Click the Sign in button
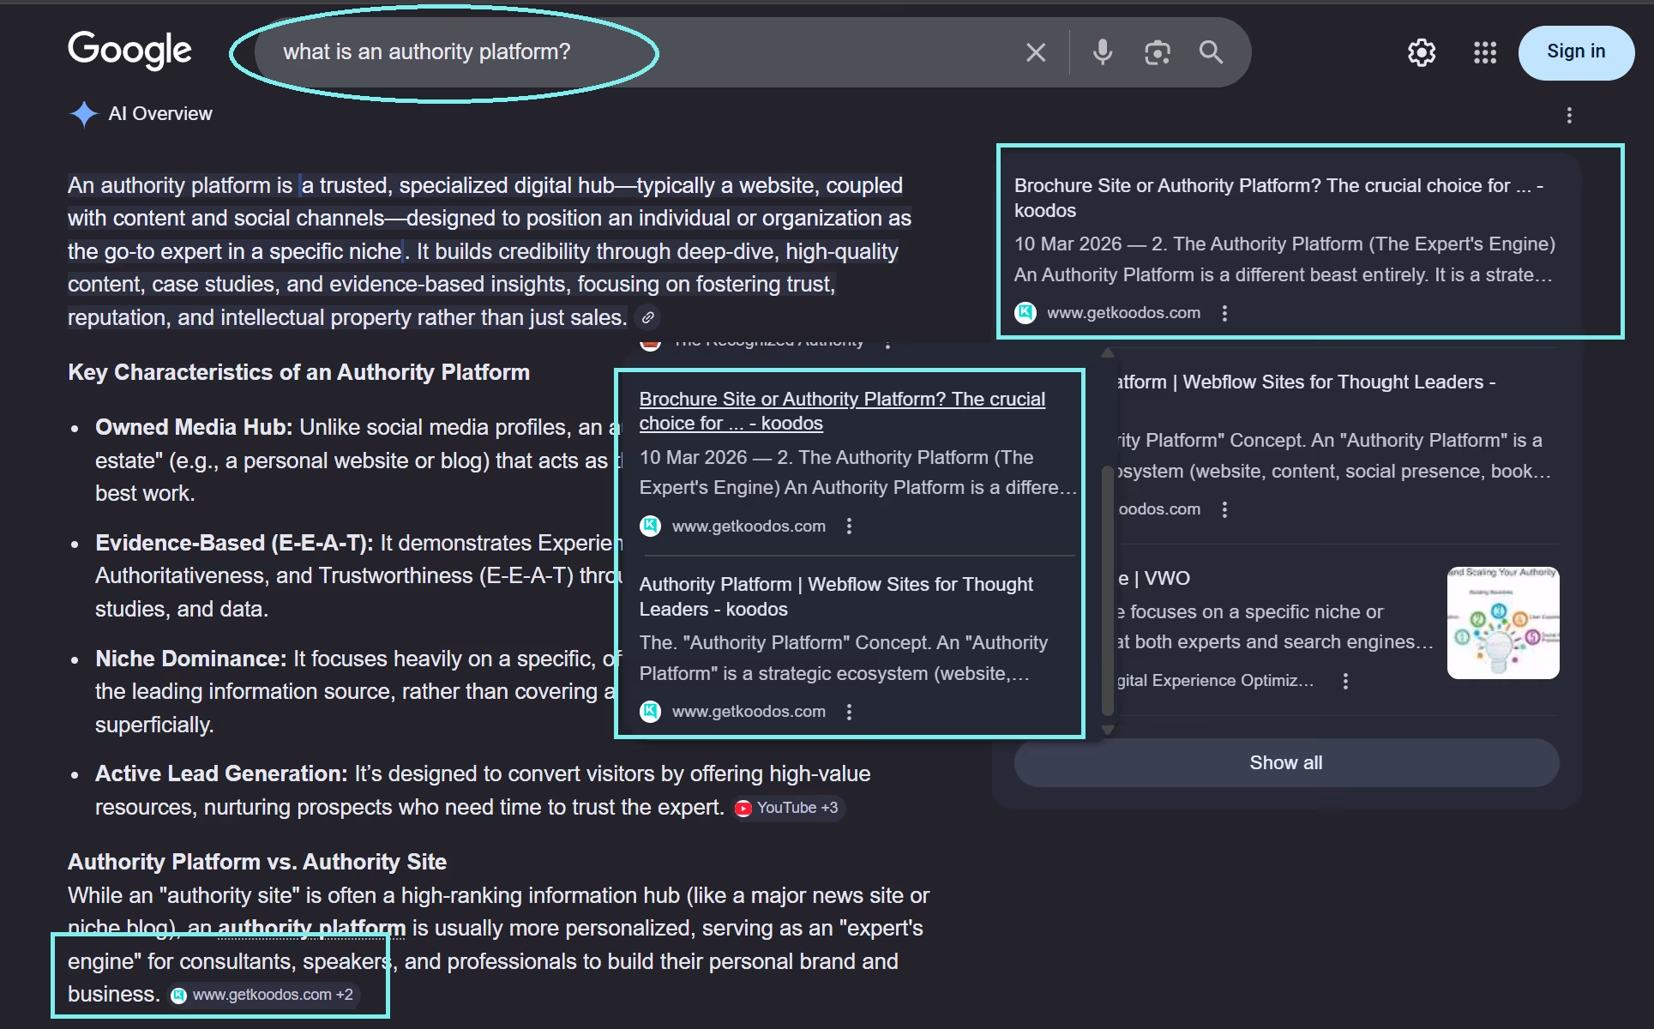Viewport: 1654px width, 1029px height. coord(1576,51)
